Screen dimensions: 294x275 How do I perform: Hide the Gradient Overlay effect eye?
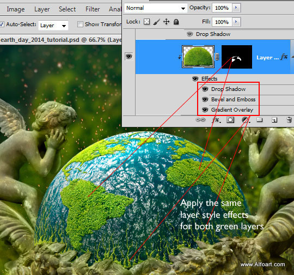205,109
